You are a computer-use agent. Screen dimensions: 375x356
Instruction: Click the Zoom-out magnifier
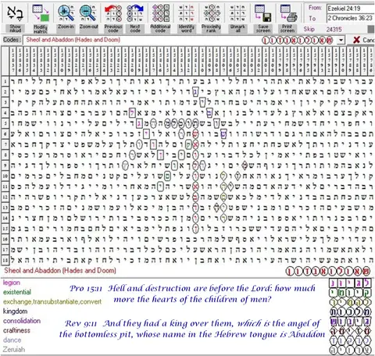coord(89,18)
